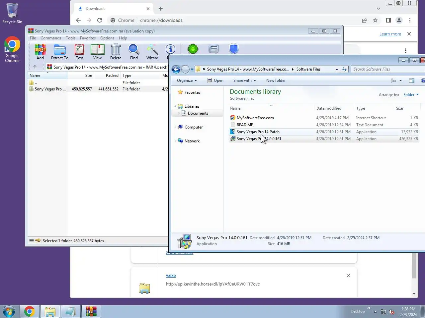The height and width of the screenshot is (318, 425).
Task: Click Google Chrome desktop shortcut
Action: (12, 49)
